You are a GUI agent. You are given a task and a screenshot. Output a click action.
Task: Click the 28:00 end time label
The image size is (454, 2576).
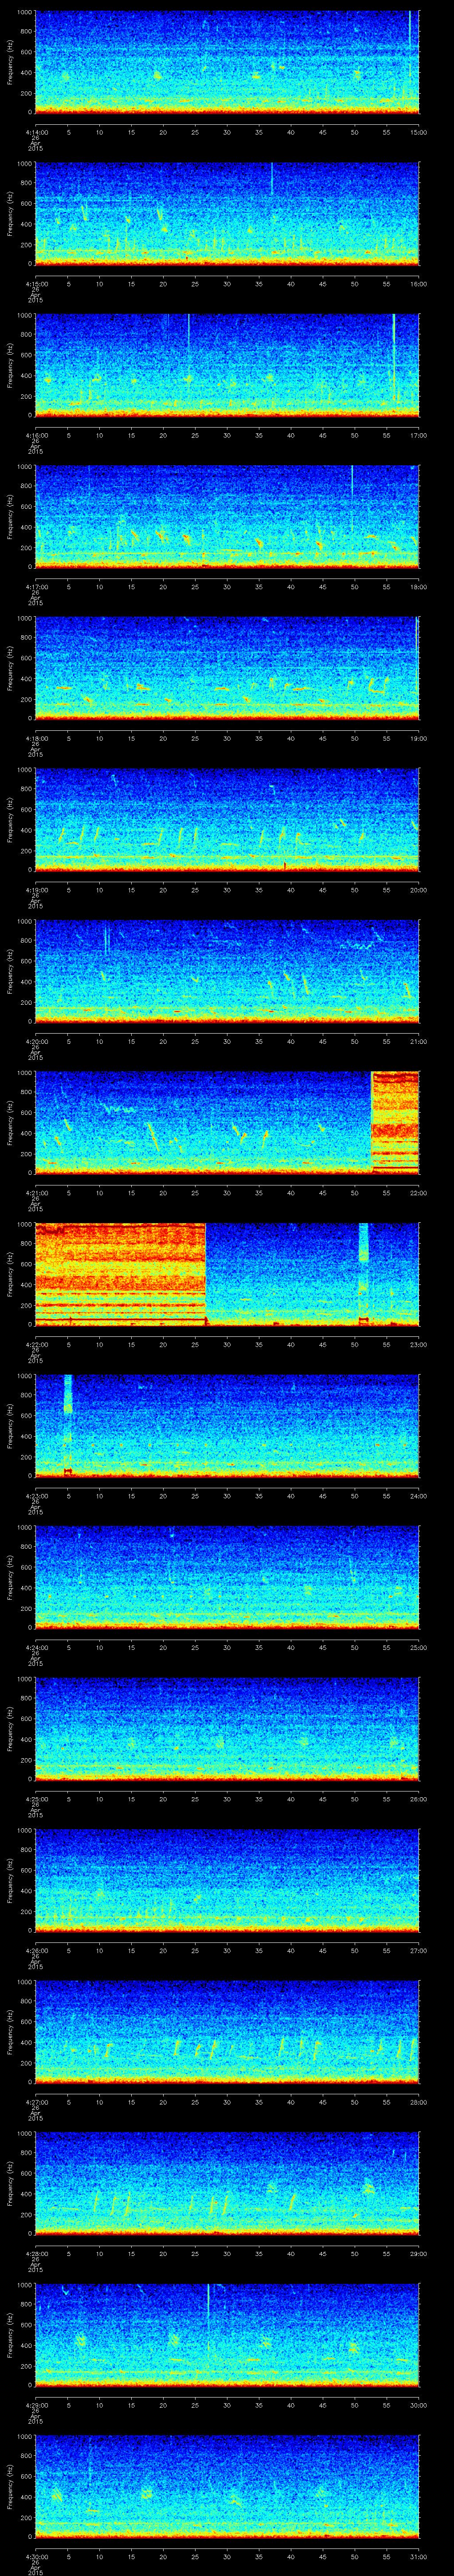tap(418, 2102)
